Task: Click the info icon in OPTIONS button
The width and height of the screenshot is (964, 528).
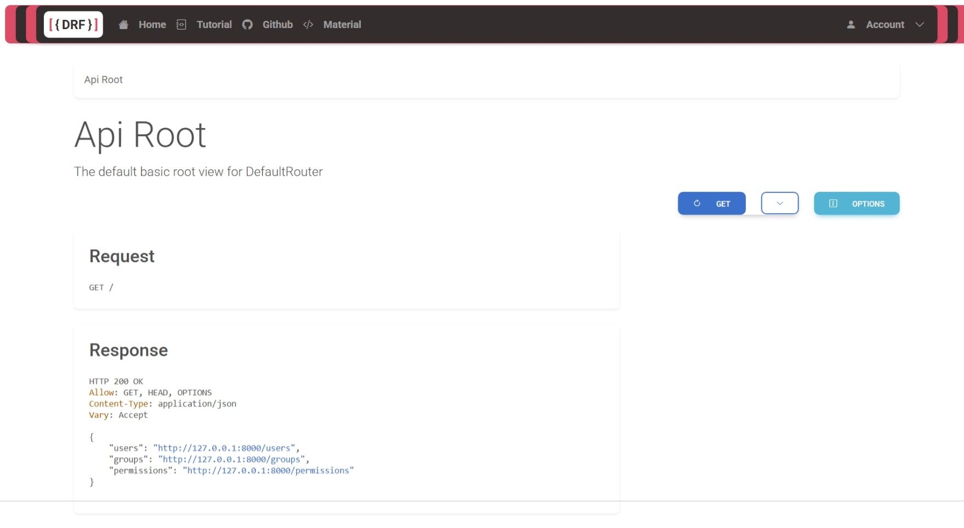Action: tap(833, 203)
